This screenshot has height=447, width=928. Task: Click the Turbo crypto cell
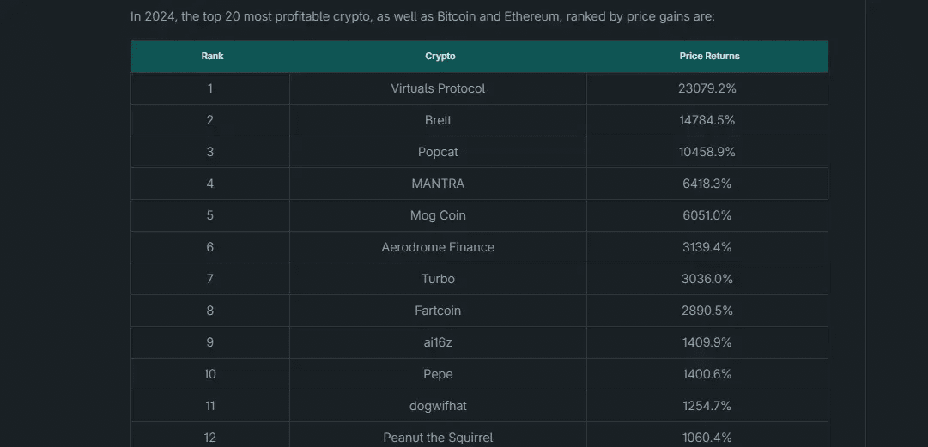[x=438, y=279]
